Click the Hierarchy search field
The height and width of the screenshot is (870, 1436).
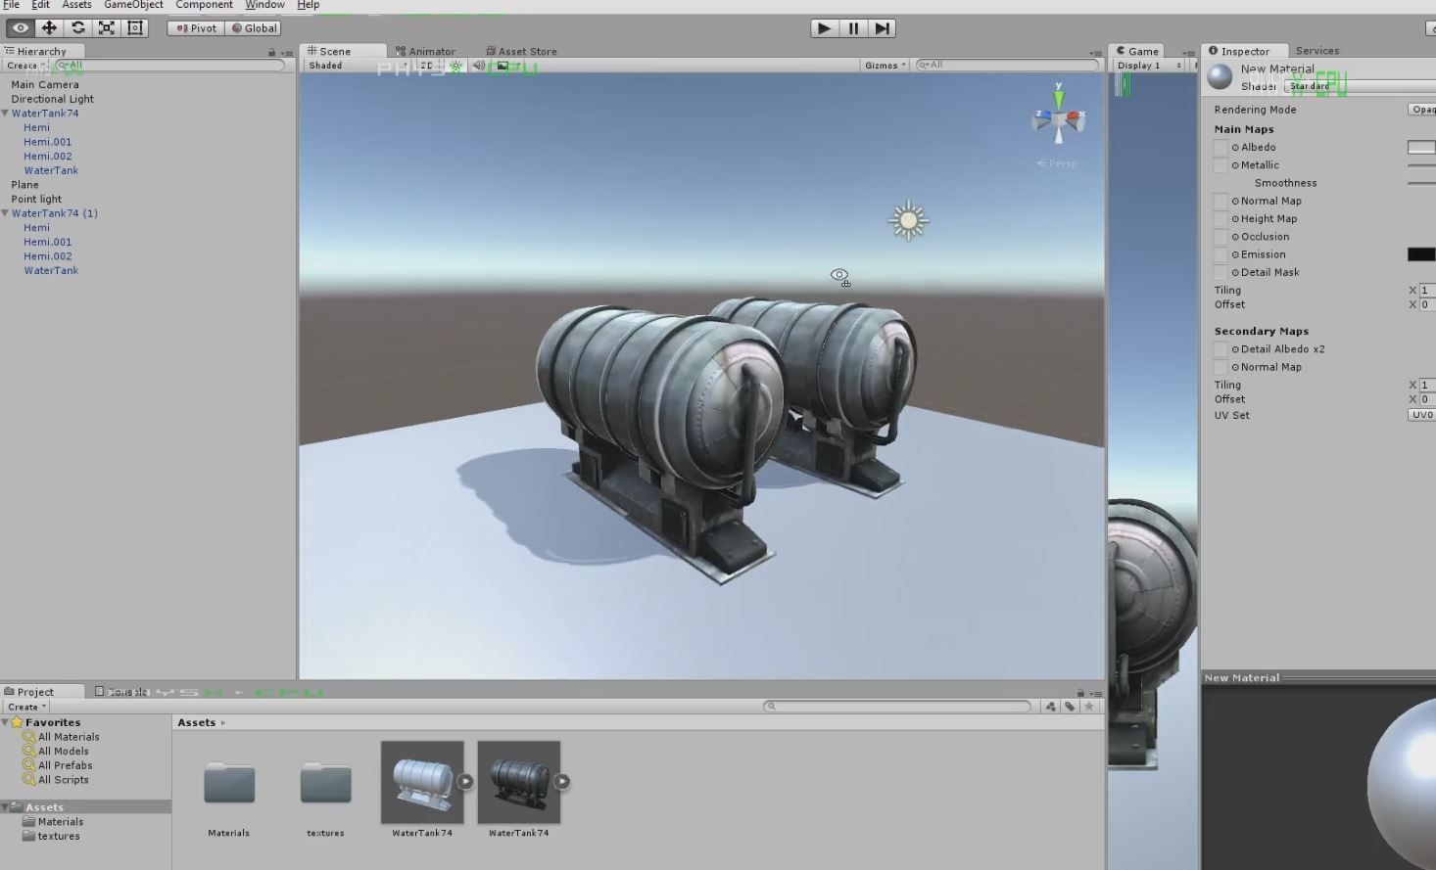tap(168, 66)
